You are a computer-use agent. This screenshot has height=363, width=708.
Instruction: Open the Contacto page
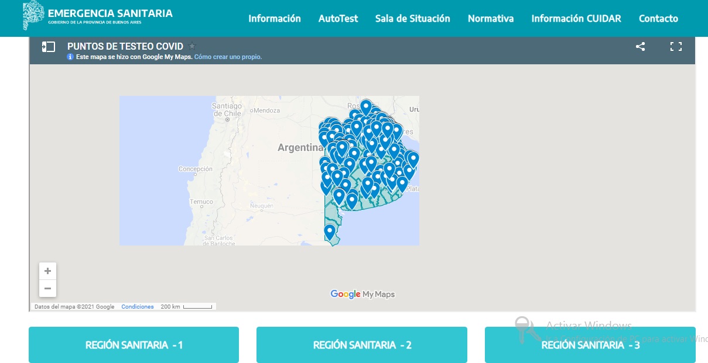pos(658,19)
